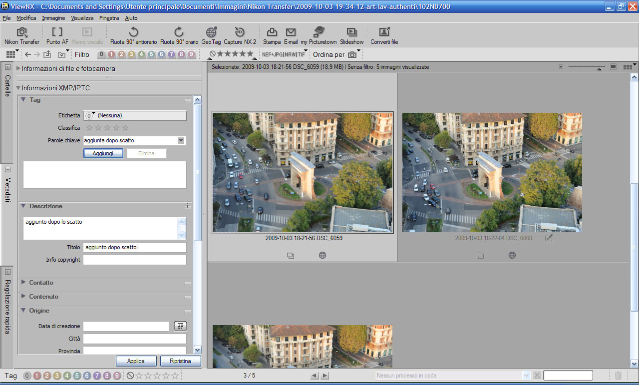Screen dimensions: 639x385
Task: Go up one folder level icon
Action: point(47,54)
